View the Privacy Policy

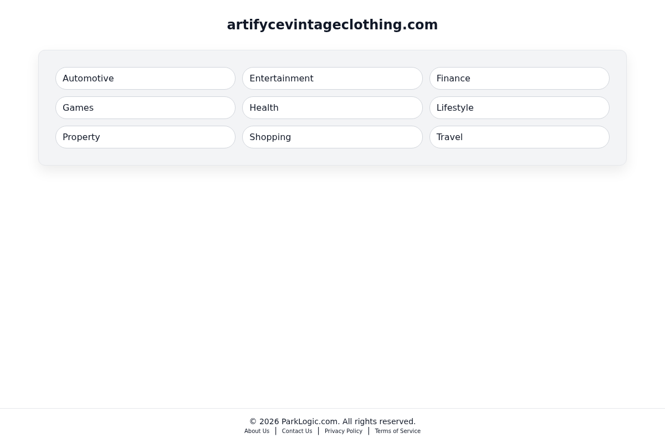pyautogui.click(x=343, y=431)
